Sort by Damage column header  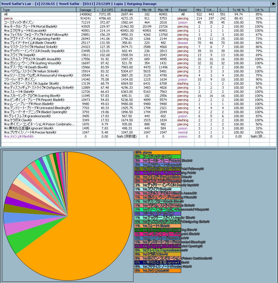(86, 10)
